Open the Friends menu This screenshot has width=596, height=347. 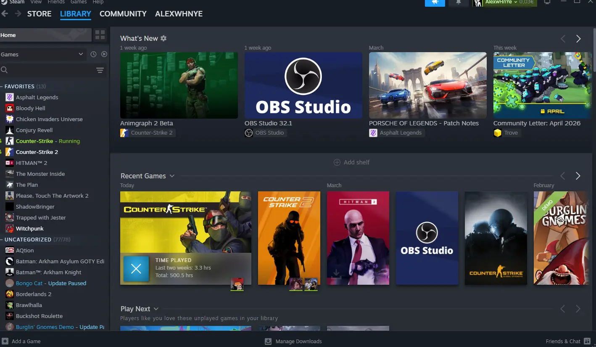tap(56, 2)
